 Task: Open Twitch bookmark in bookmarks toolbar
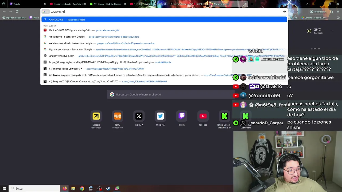pos(34,18)
